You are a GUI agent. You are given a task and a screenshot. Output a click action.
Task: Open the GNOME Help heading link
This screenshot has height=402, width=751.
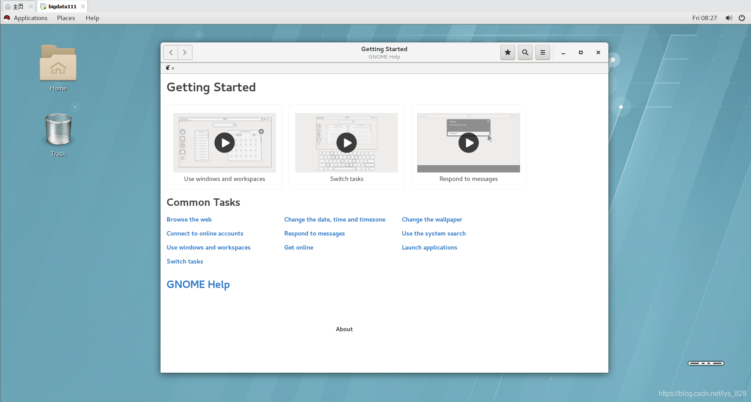pyautogui.click(x=198, y=284)
